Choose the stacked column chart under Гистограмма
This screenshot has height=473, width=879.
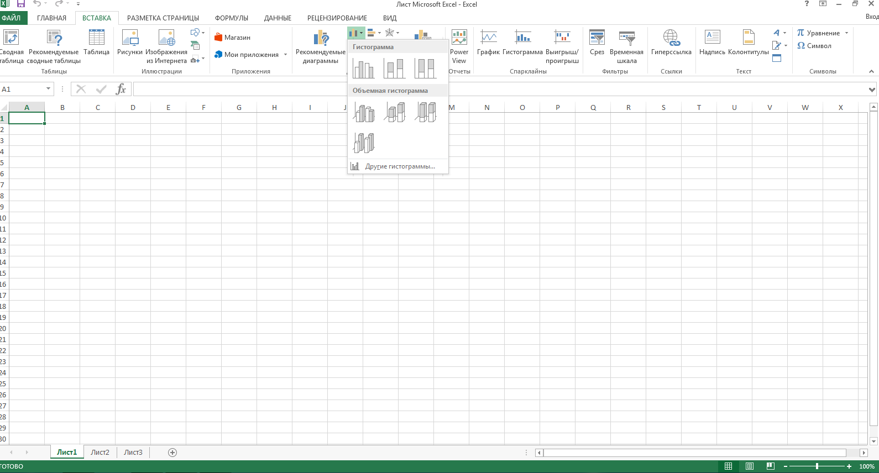pos(394,69)
